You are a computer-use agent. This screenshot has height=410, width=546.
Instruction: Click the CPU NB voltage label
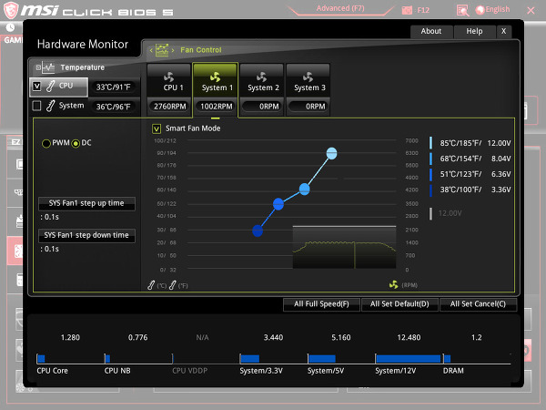click(117, 371)
